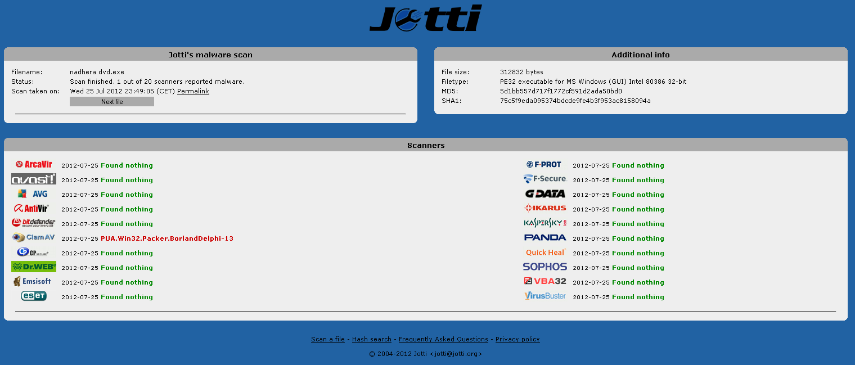Click F-PROT's Found nothing result

click(638, 165)
